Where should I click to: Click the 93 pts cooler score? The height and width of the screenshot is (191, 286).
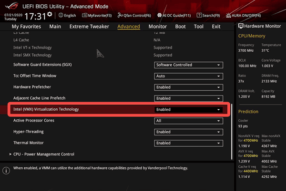[243, 126]
